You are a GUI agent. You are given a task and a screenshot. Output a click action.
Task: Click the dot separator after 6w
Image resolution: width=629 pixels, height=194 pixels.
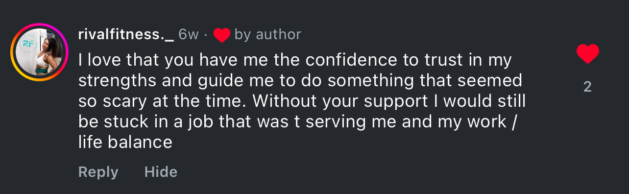(206, 35)
